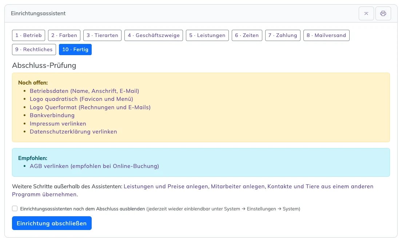Click the Abschluss-Prüfung heading
This screenshot has height=242, width=402.
point(44,65)
